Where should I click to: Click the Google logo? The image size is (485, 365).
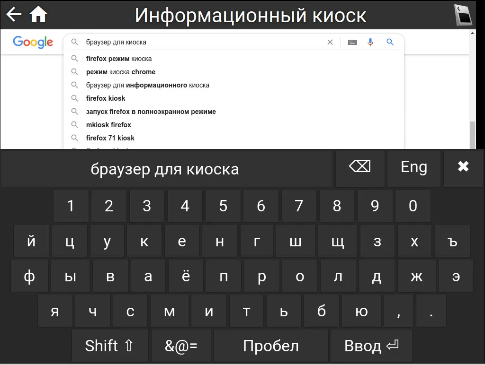click(33, 42)
